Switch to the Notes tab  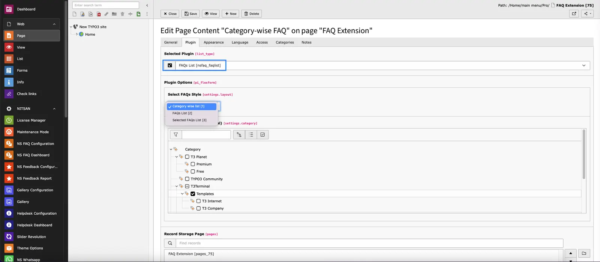(306, 42)
